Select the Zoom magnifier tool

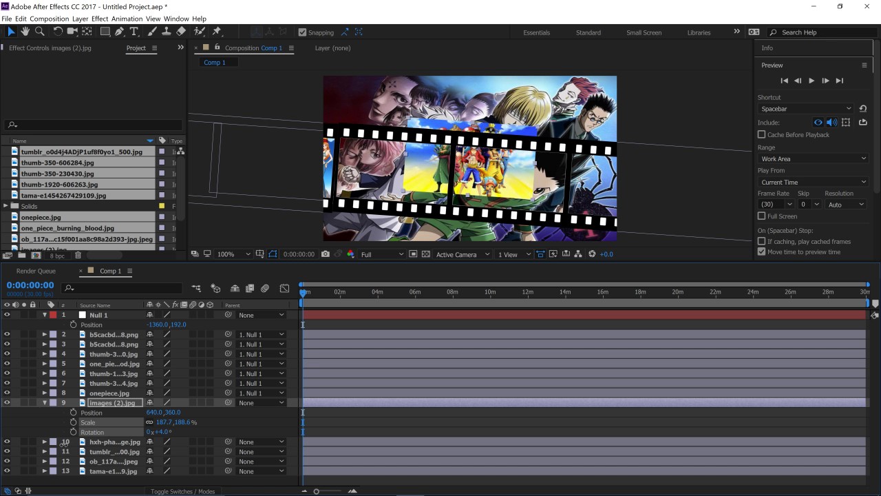[x=40, y=32]
